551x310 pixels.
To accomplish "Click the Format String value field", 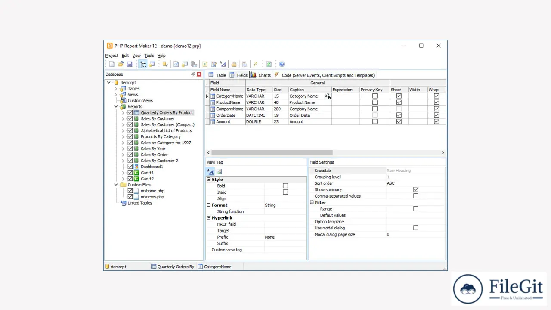I will point(285,205).
